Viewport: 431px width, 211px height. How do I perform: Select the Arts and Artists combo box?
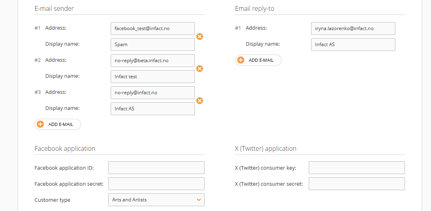coord(156,200)
